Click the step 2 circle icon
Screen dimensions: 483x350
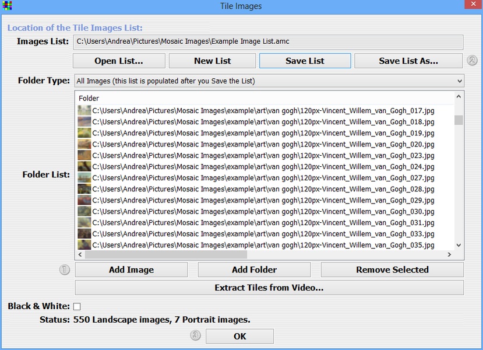(x=472, y=61)
